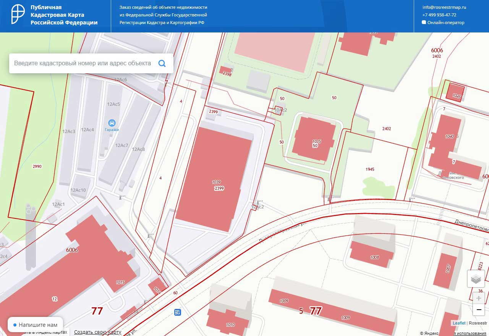Click the Rosreestr map logo icon
Screen dimensions: 489x336
(18, 15)
